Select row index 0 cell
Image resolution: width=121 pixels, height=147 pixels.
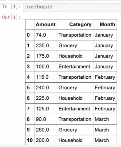(30, 35)
